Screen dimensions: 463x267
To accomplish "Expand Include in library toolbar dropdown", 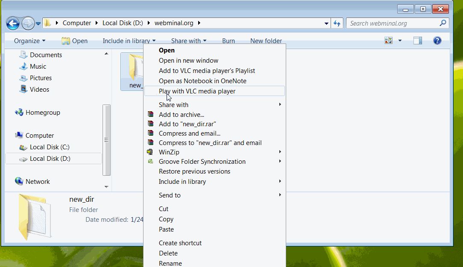I will tap(129, 41).
